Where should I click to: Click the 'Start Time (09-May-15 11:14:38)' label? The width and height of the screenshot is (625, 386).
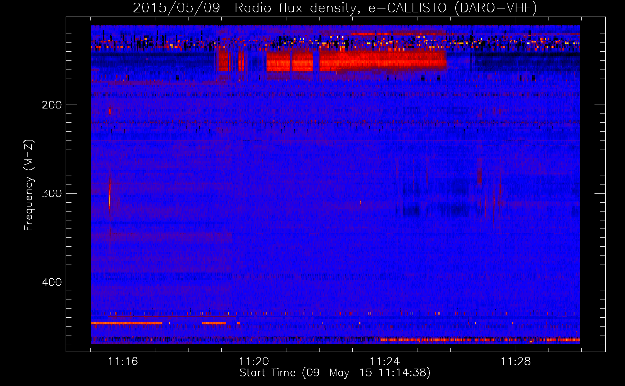tap(335, 373)
